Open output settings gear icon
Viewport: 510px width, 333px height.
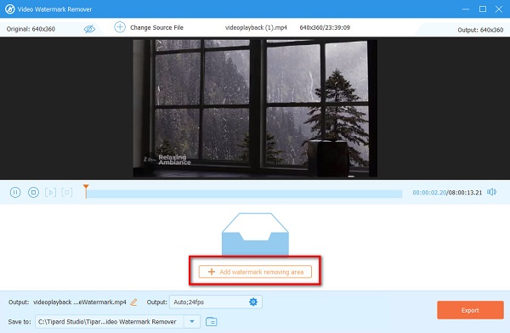click(253, 302)
